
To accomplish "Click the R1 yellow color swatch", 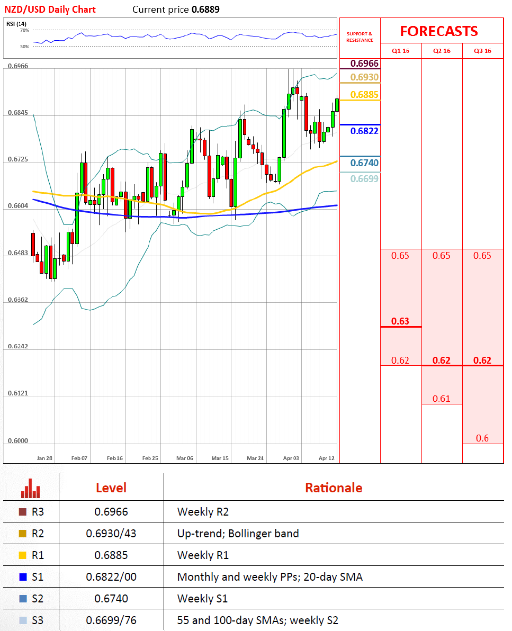I will [x=23, y=555].
